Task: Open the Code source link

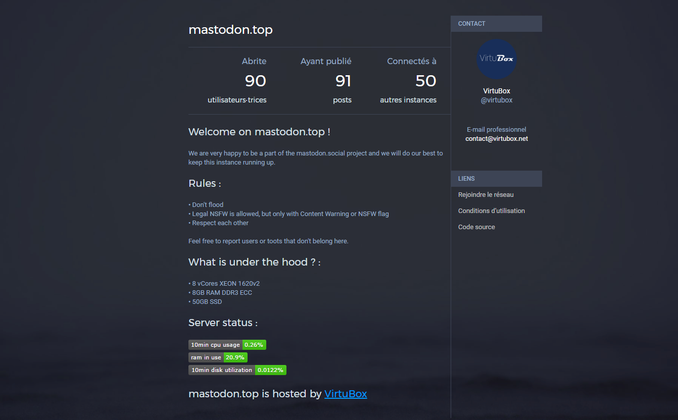Action: tap(476, 227)
